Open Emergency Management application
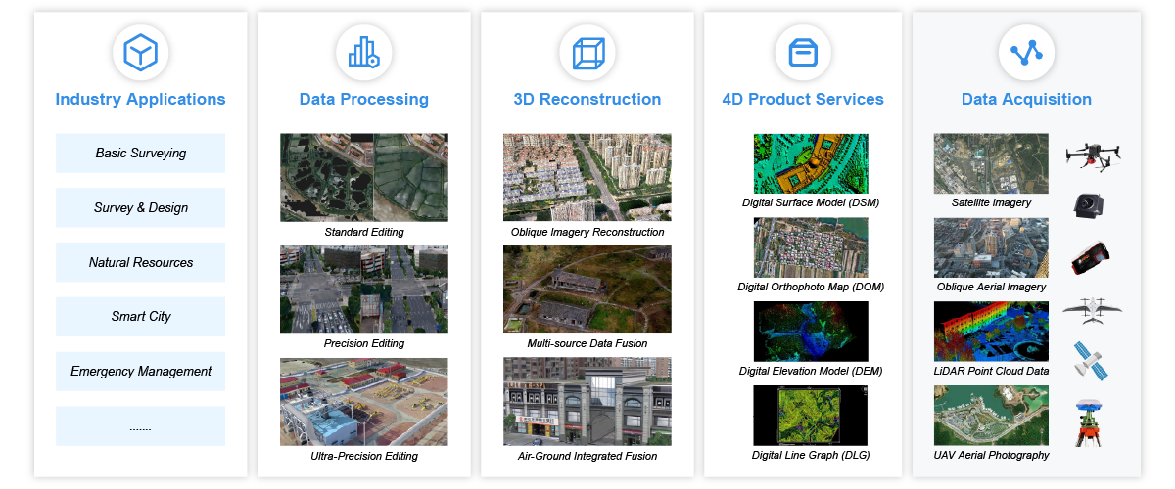Image resolution: width=1175 pixels, height=489 pixels. 141,372
